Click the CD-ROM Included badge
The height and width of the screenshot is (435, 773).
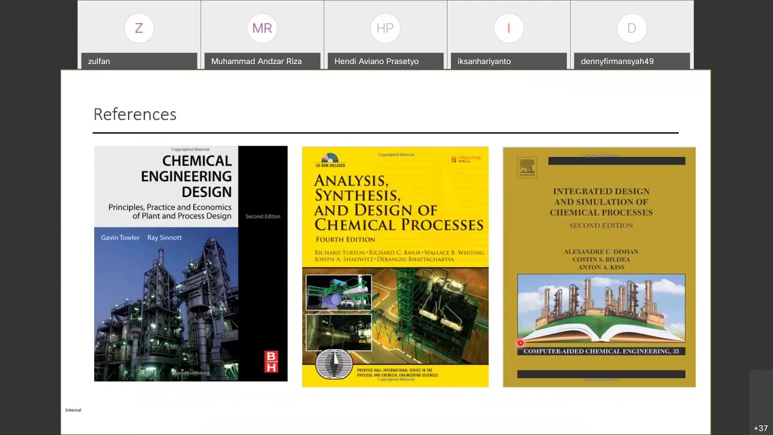pos(329,160)
